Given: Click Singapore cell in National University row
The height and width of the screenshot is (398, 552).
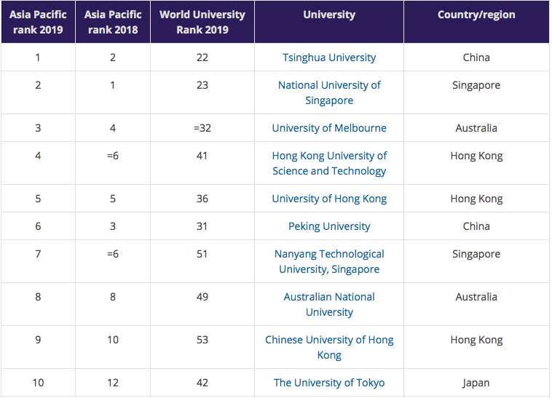Looking at the screenshot, I should coord(476,85).
